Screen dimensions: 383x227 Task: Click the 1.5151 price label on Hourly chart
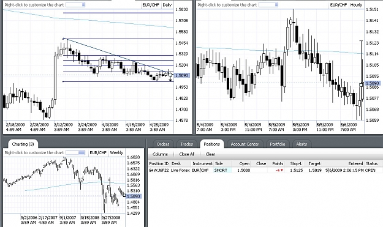[x=372, y=9]
